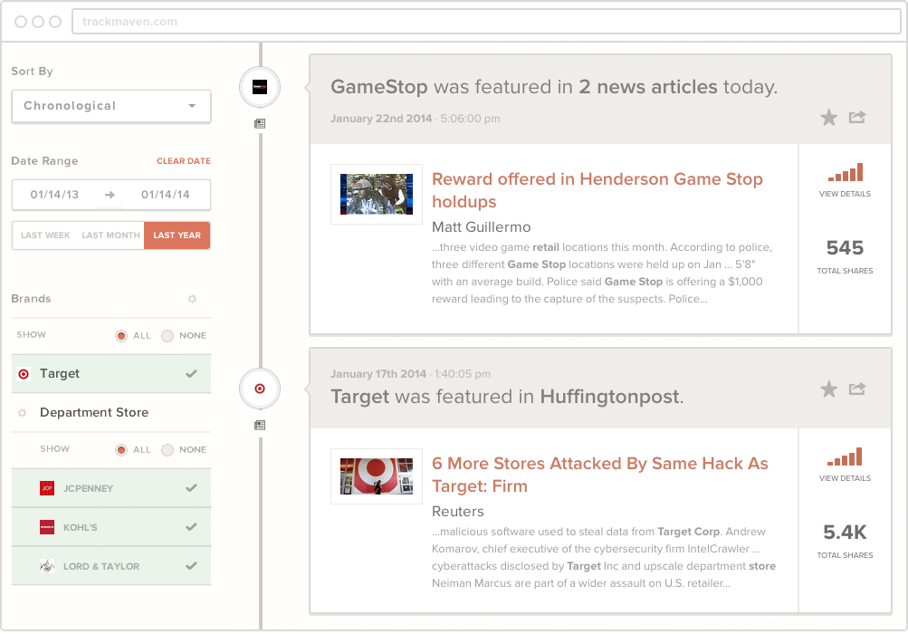Click the JCPenney logo icon

[x=47, y=488]
